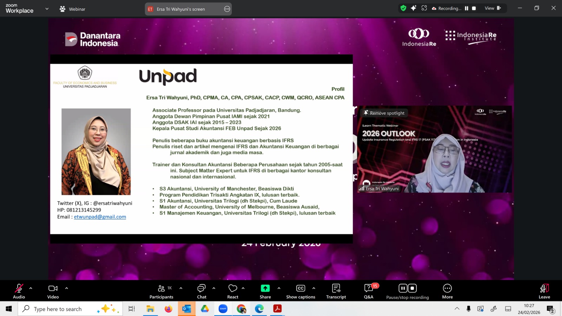The height and width of the screenshot is (316, 562).
Task: Pause the recording from top bar
Action: pyautogui.click(x=466, y=8)
